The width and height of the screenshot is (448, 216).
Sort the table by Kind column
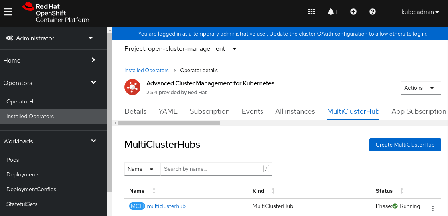click(x=259, y=191)
